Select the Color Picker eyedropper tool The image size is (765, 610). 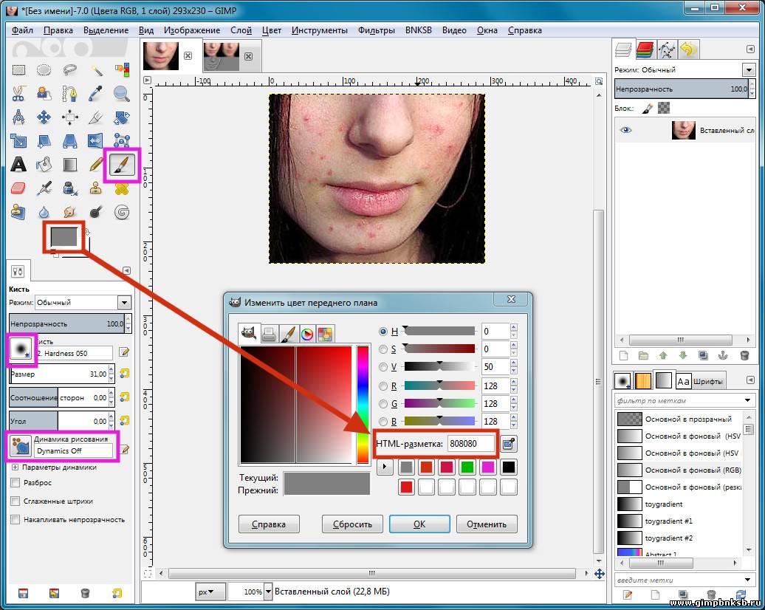96,93
